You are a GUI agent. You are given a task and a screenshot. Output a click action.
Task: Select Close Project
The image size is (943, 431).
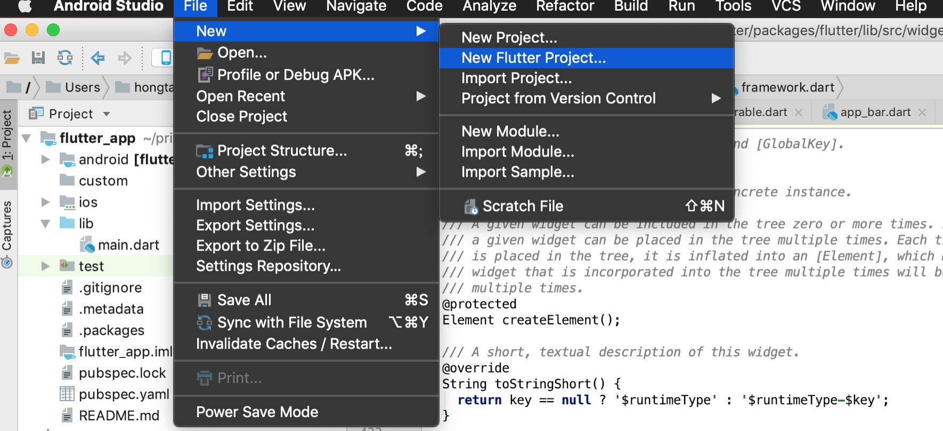(x=306, y=117)
